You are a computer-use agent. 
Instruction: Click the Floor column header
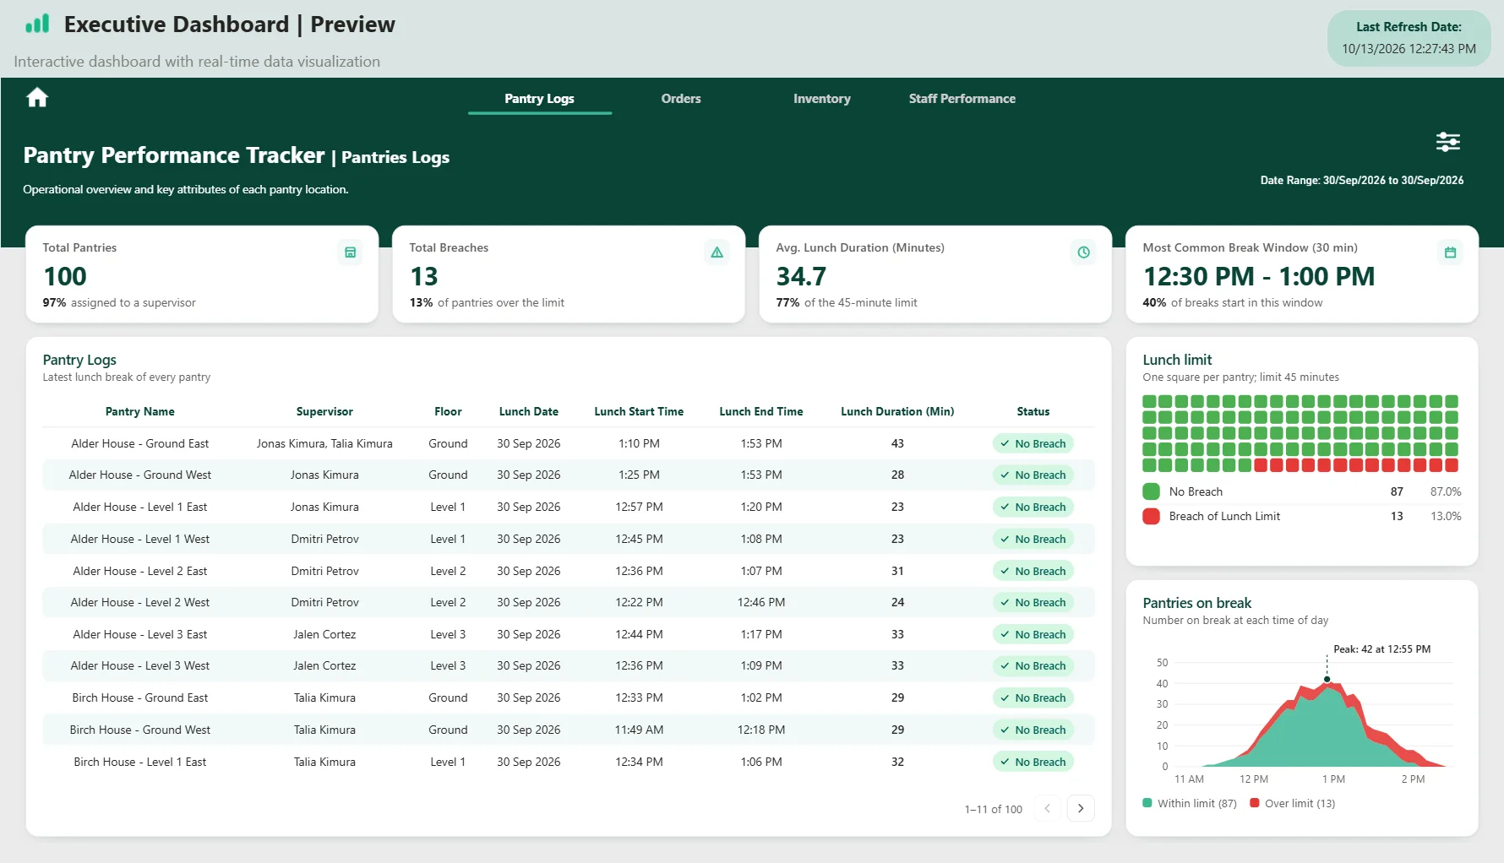tap(448, 411)
